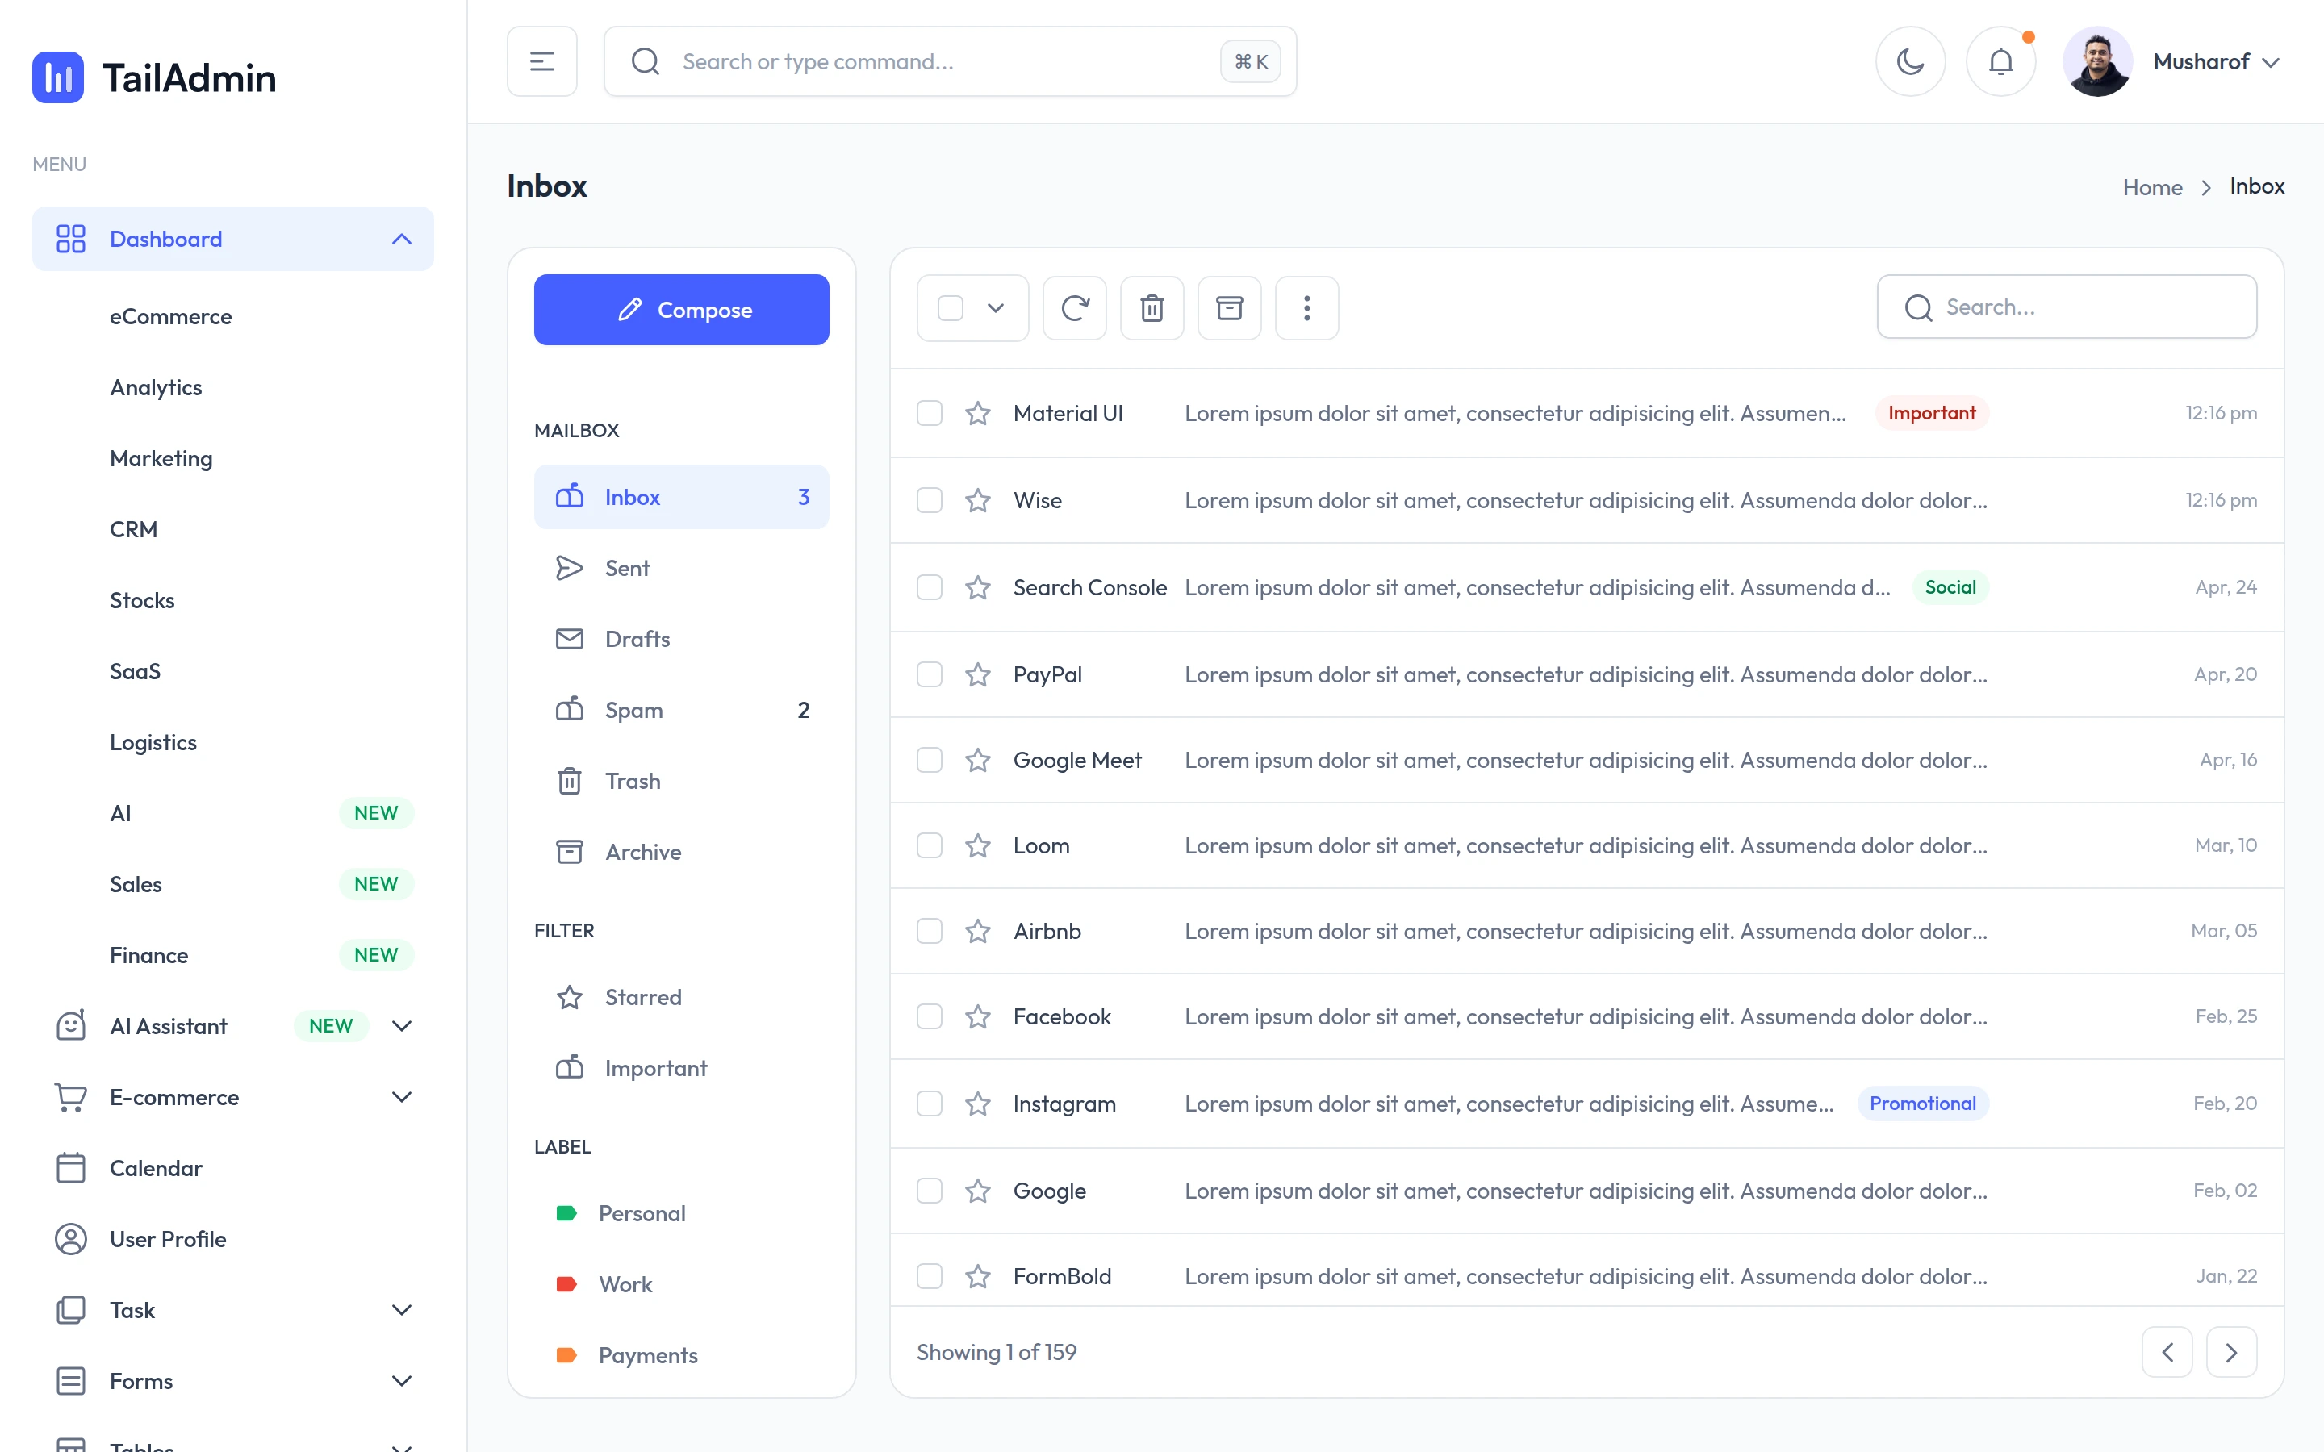
Task: Star the Wise email
Action: click(978, 500)
